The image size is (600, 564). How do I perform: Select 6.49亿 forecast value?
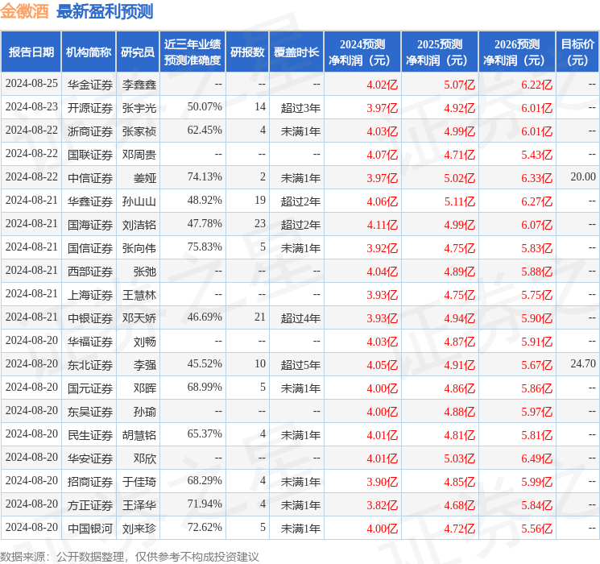537,458
